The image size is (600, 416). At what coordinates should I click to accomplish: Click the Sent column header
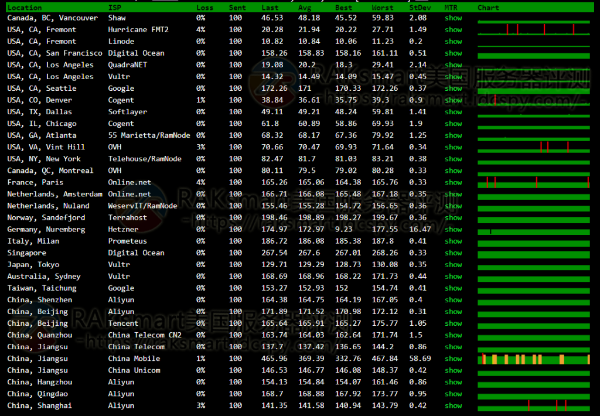pos(237,8)
